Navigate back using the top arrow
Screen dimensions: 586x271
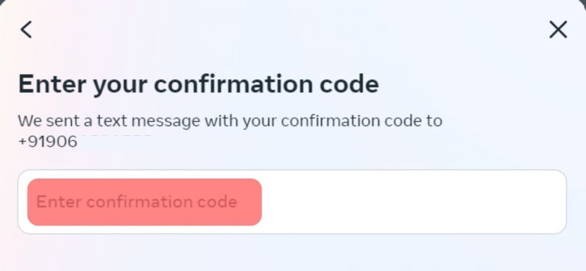click(x=26, y=30)
